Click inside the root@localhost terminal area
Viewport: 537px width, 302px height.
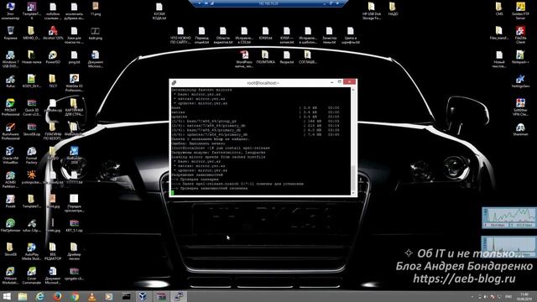click(x=261, y=141)
